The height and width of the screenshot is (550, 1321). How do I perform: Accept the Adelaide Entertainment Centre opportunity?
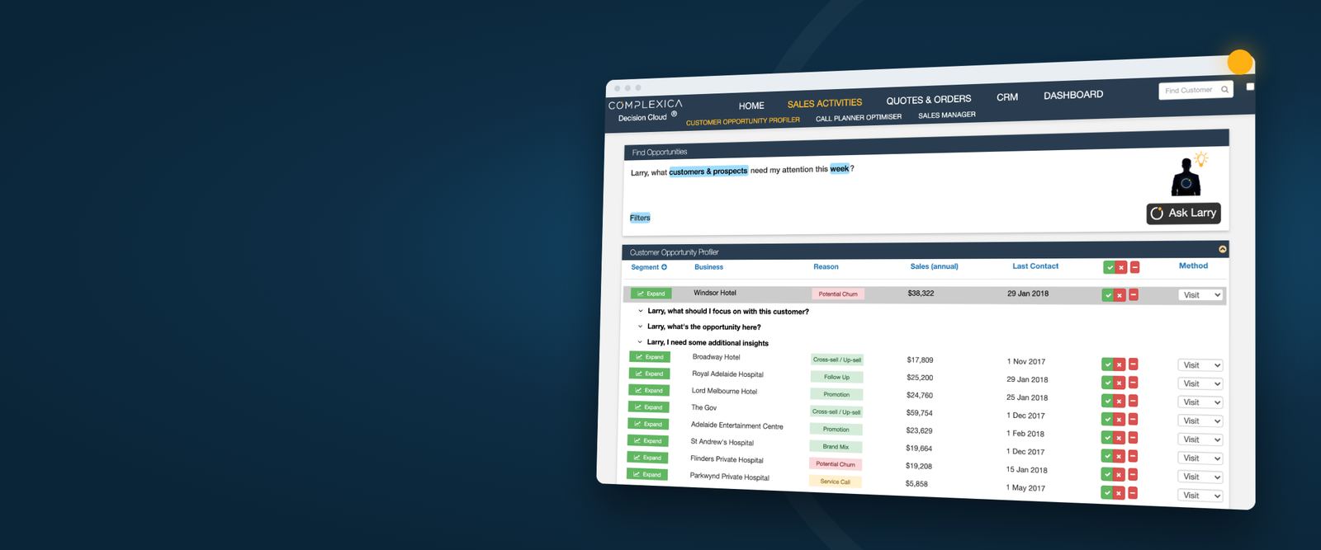pos(1107,438)
